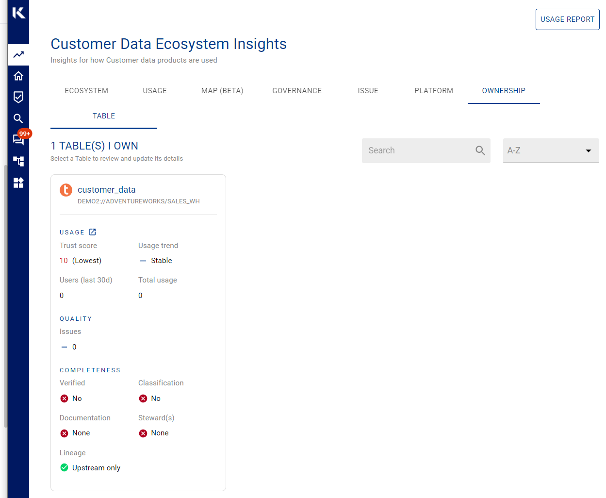Viewport: 606px width, 498px height.
Task: Open the USAGE external link icon
Action: click(x=93, y=232)
